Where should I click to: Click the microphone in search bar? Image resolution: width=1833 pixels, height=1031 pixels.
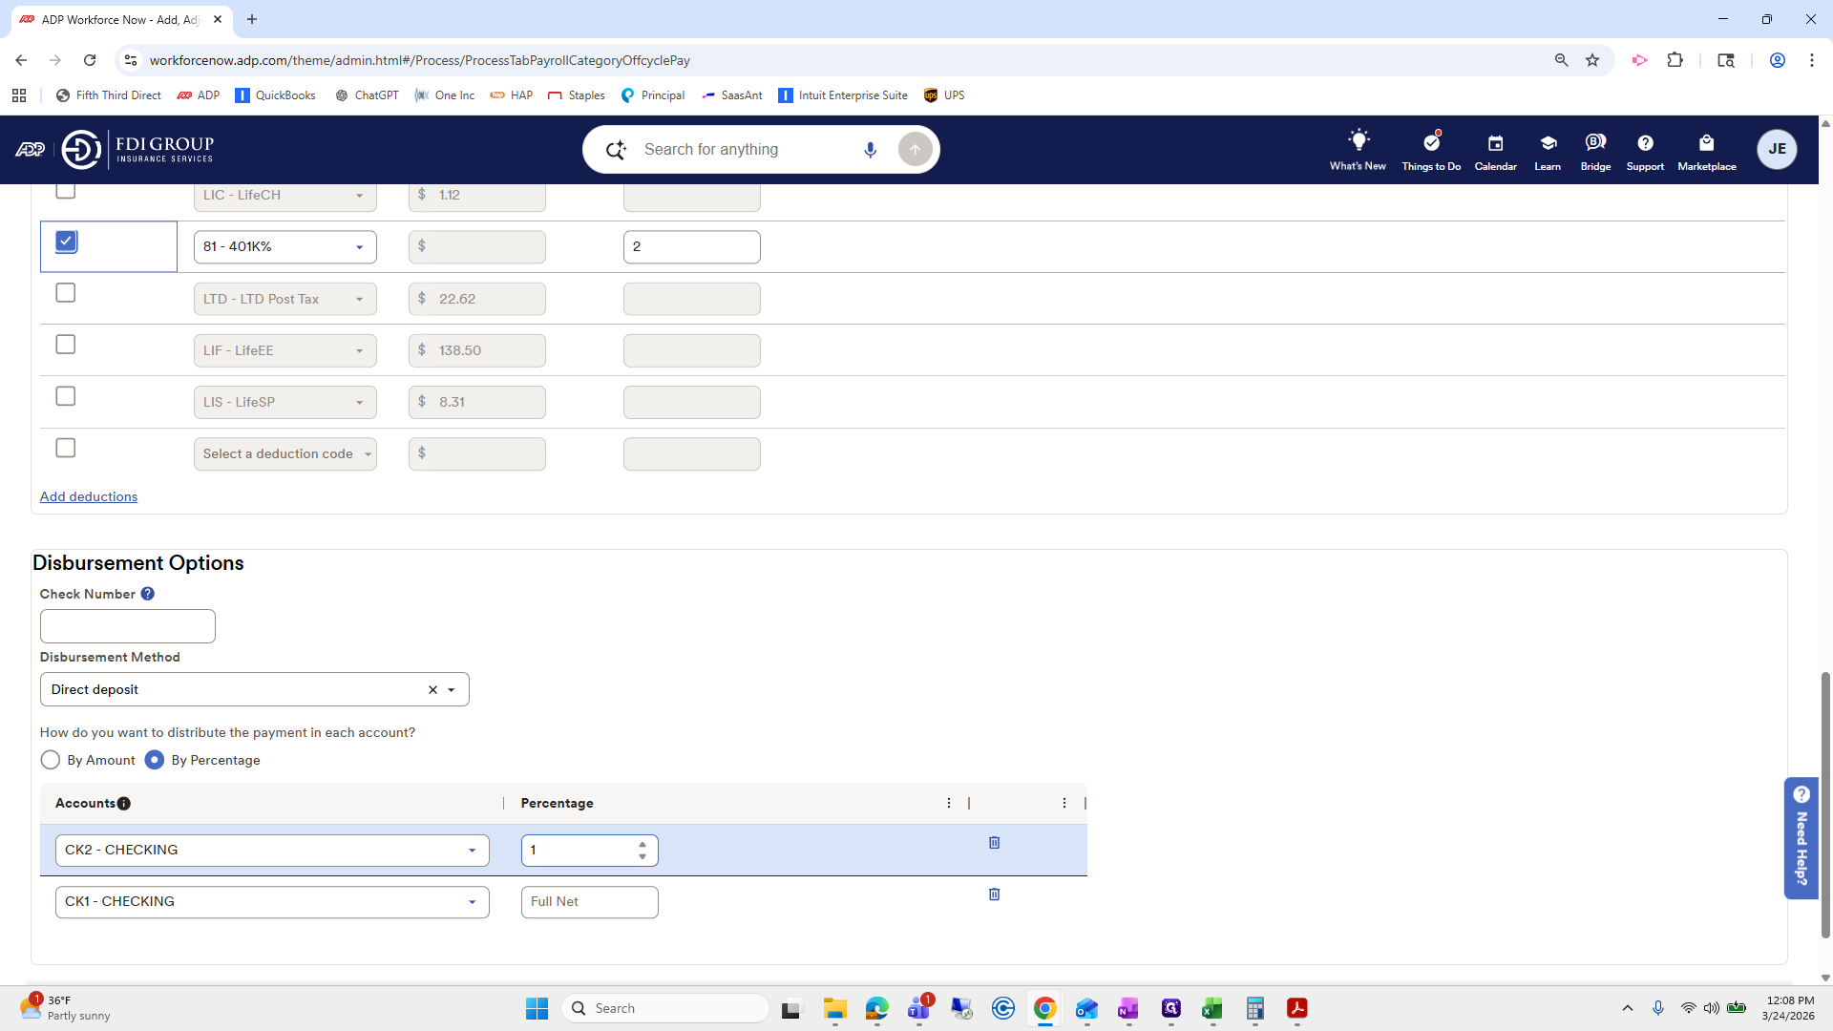870,150
